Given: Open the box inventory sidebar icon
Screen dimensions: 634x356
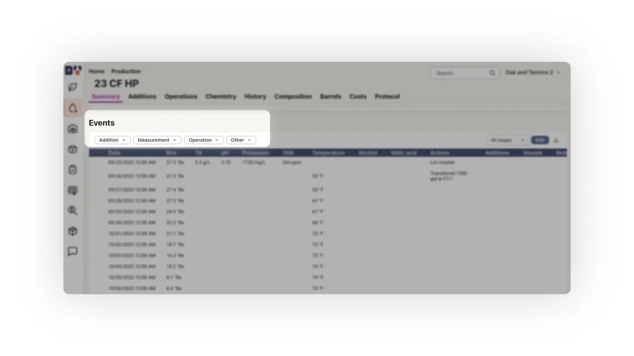Looking at the screenshot, I should coord(73,231).
